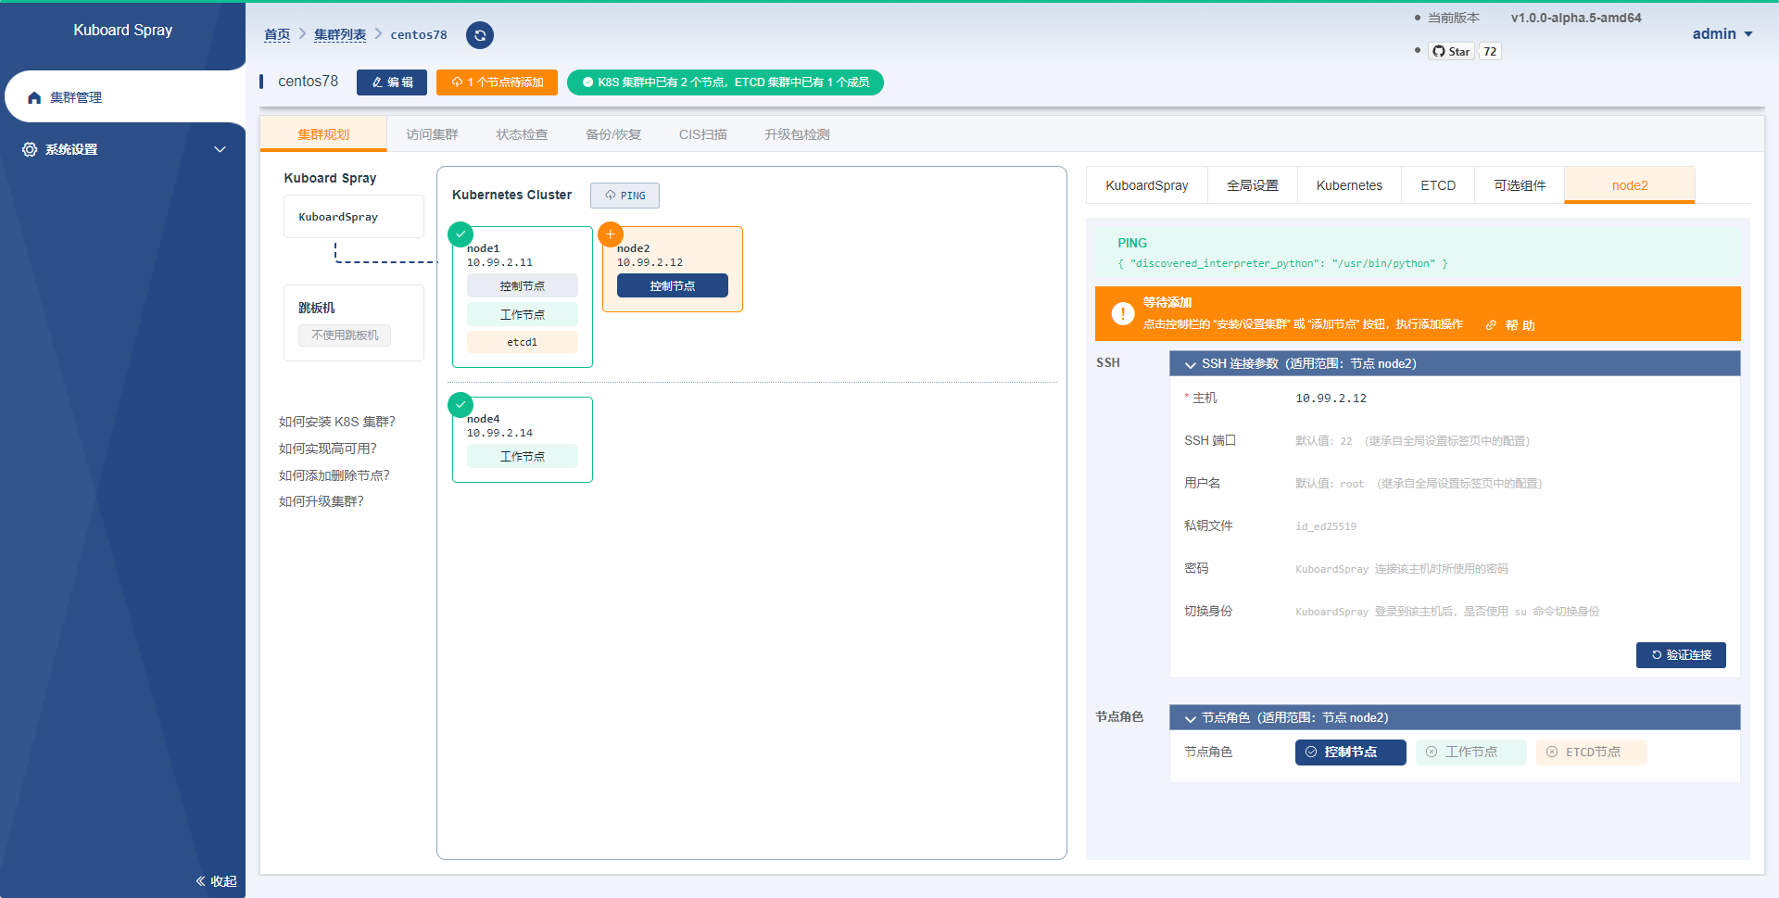The height and width of the screenshot is (898, 1779).
Task: Click the PING button in Kubernetes Cluster
Action: coord(625,196)
